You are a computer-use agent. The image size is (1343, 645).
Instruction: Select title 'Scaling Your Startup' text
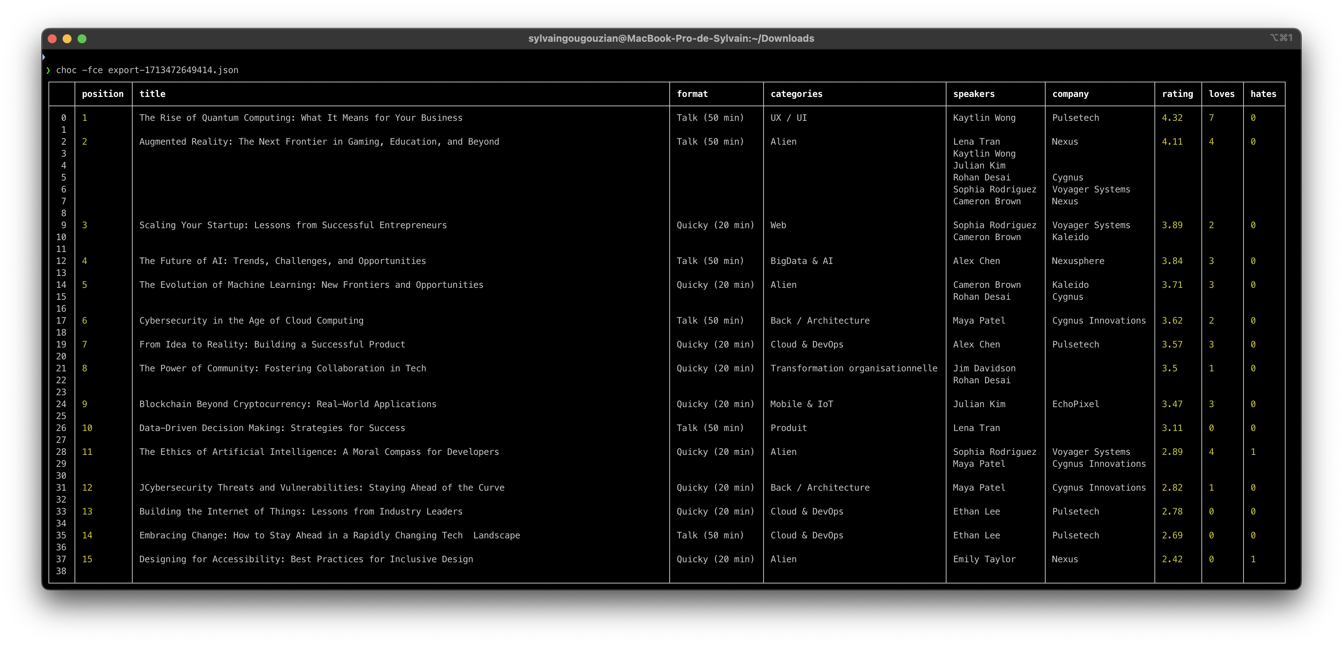[x=293, y=225]
